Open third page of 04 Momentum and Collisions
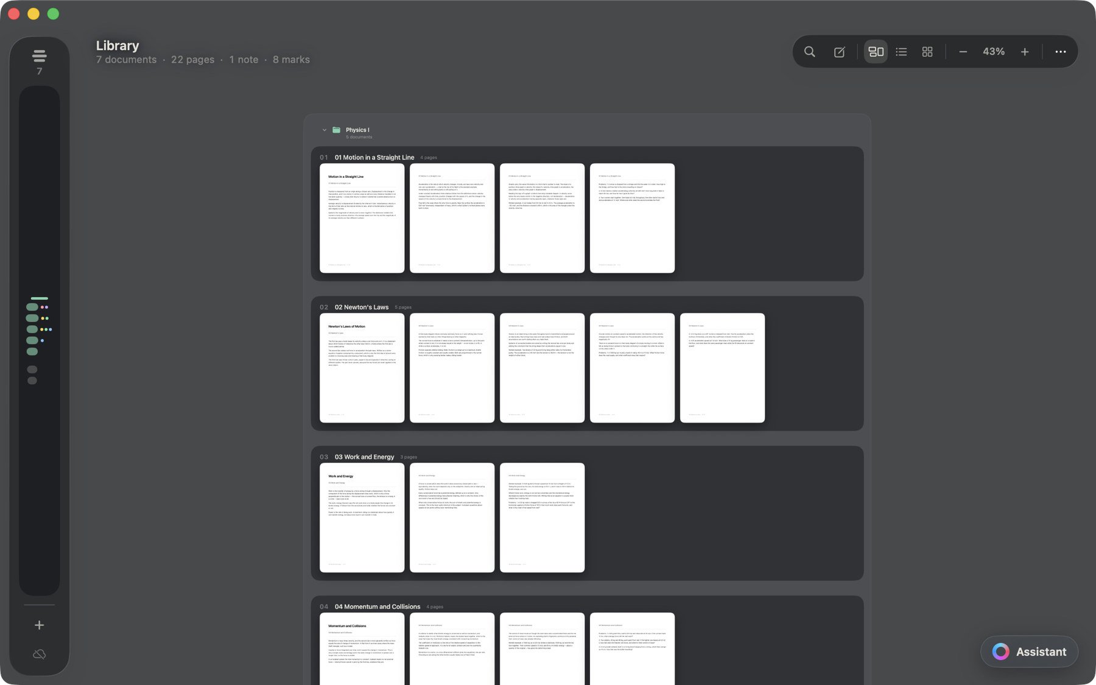Screen dimensions: 1096x685 coord(542,648)
